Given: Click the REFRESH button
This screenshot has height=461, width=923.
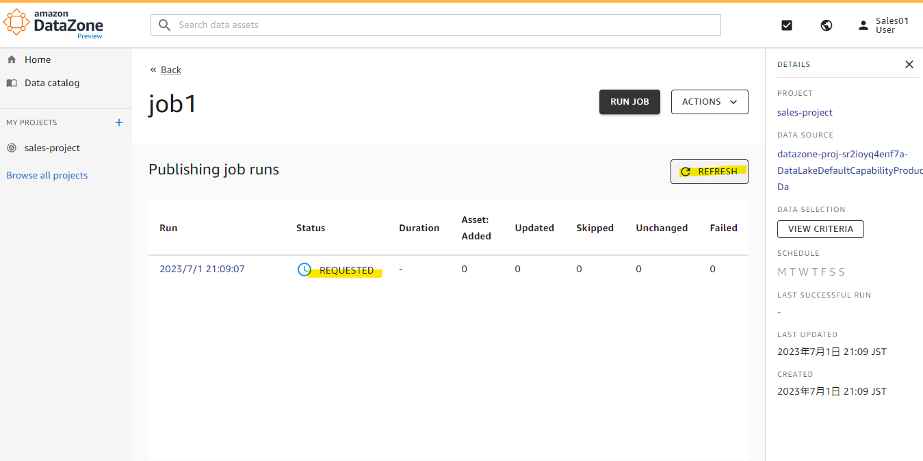Looking at the screenshot, I should 710,172.
